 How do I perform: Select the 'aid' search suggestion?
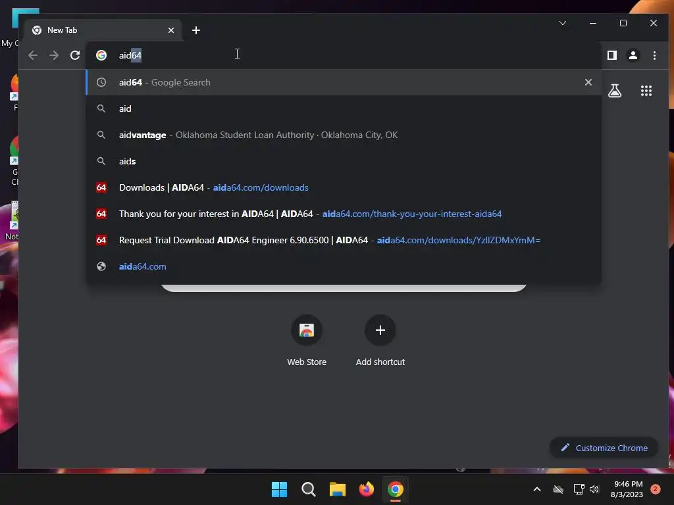[344, 108]
